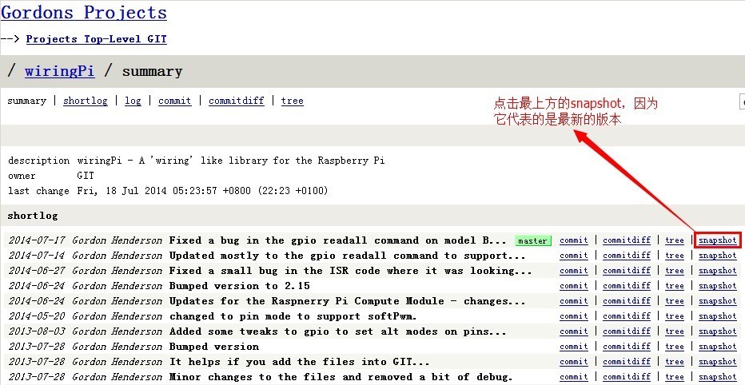Browse tree for 'It helps if you add' row

[x=674, y=362]
